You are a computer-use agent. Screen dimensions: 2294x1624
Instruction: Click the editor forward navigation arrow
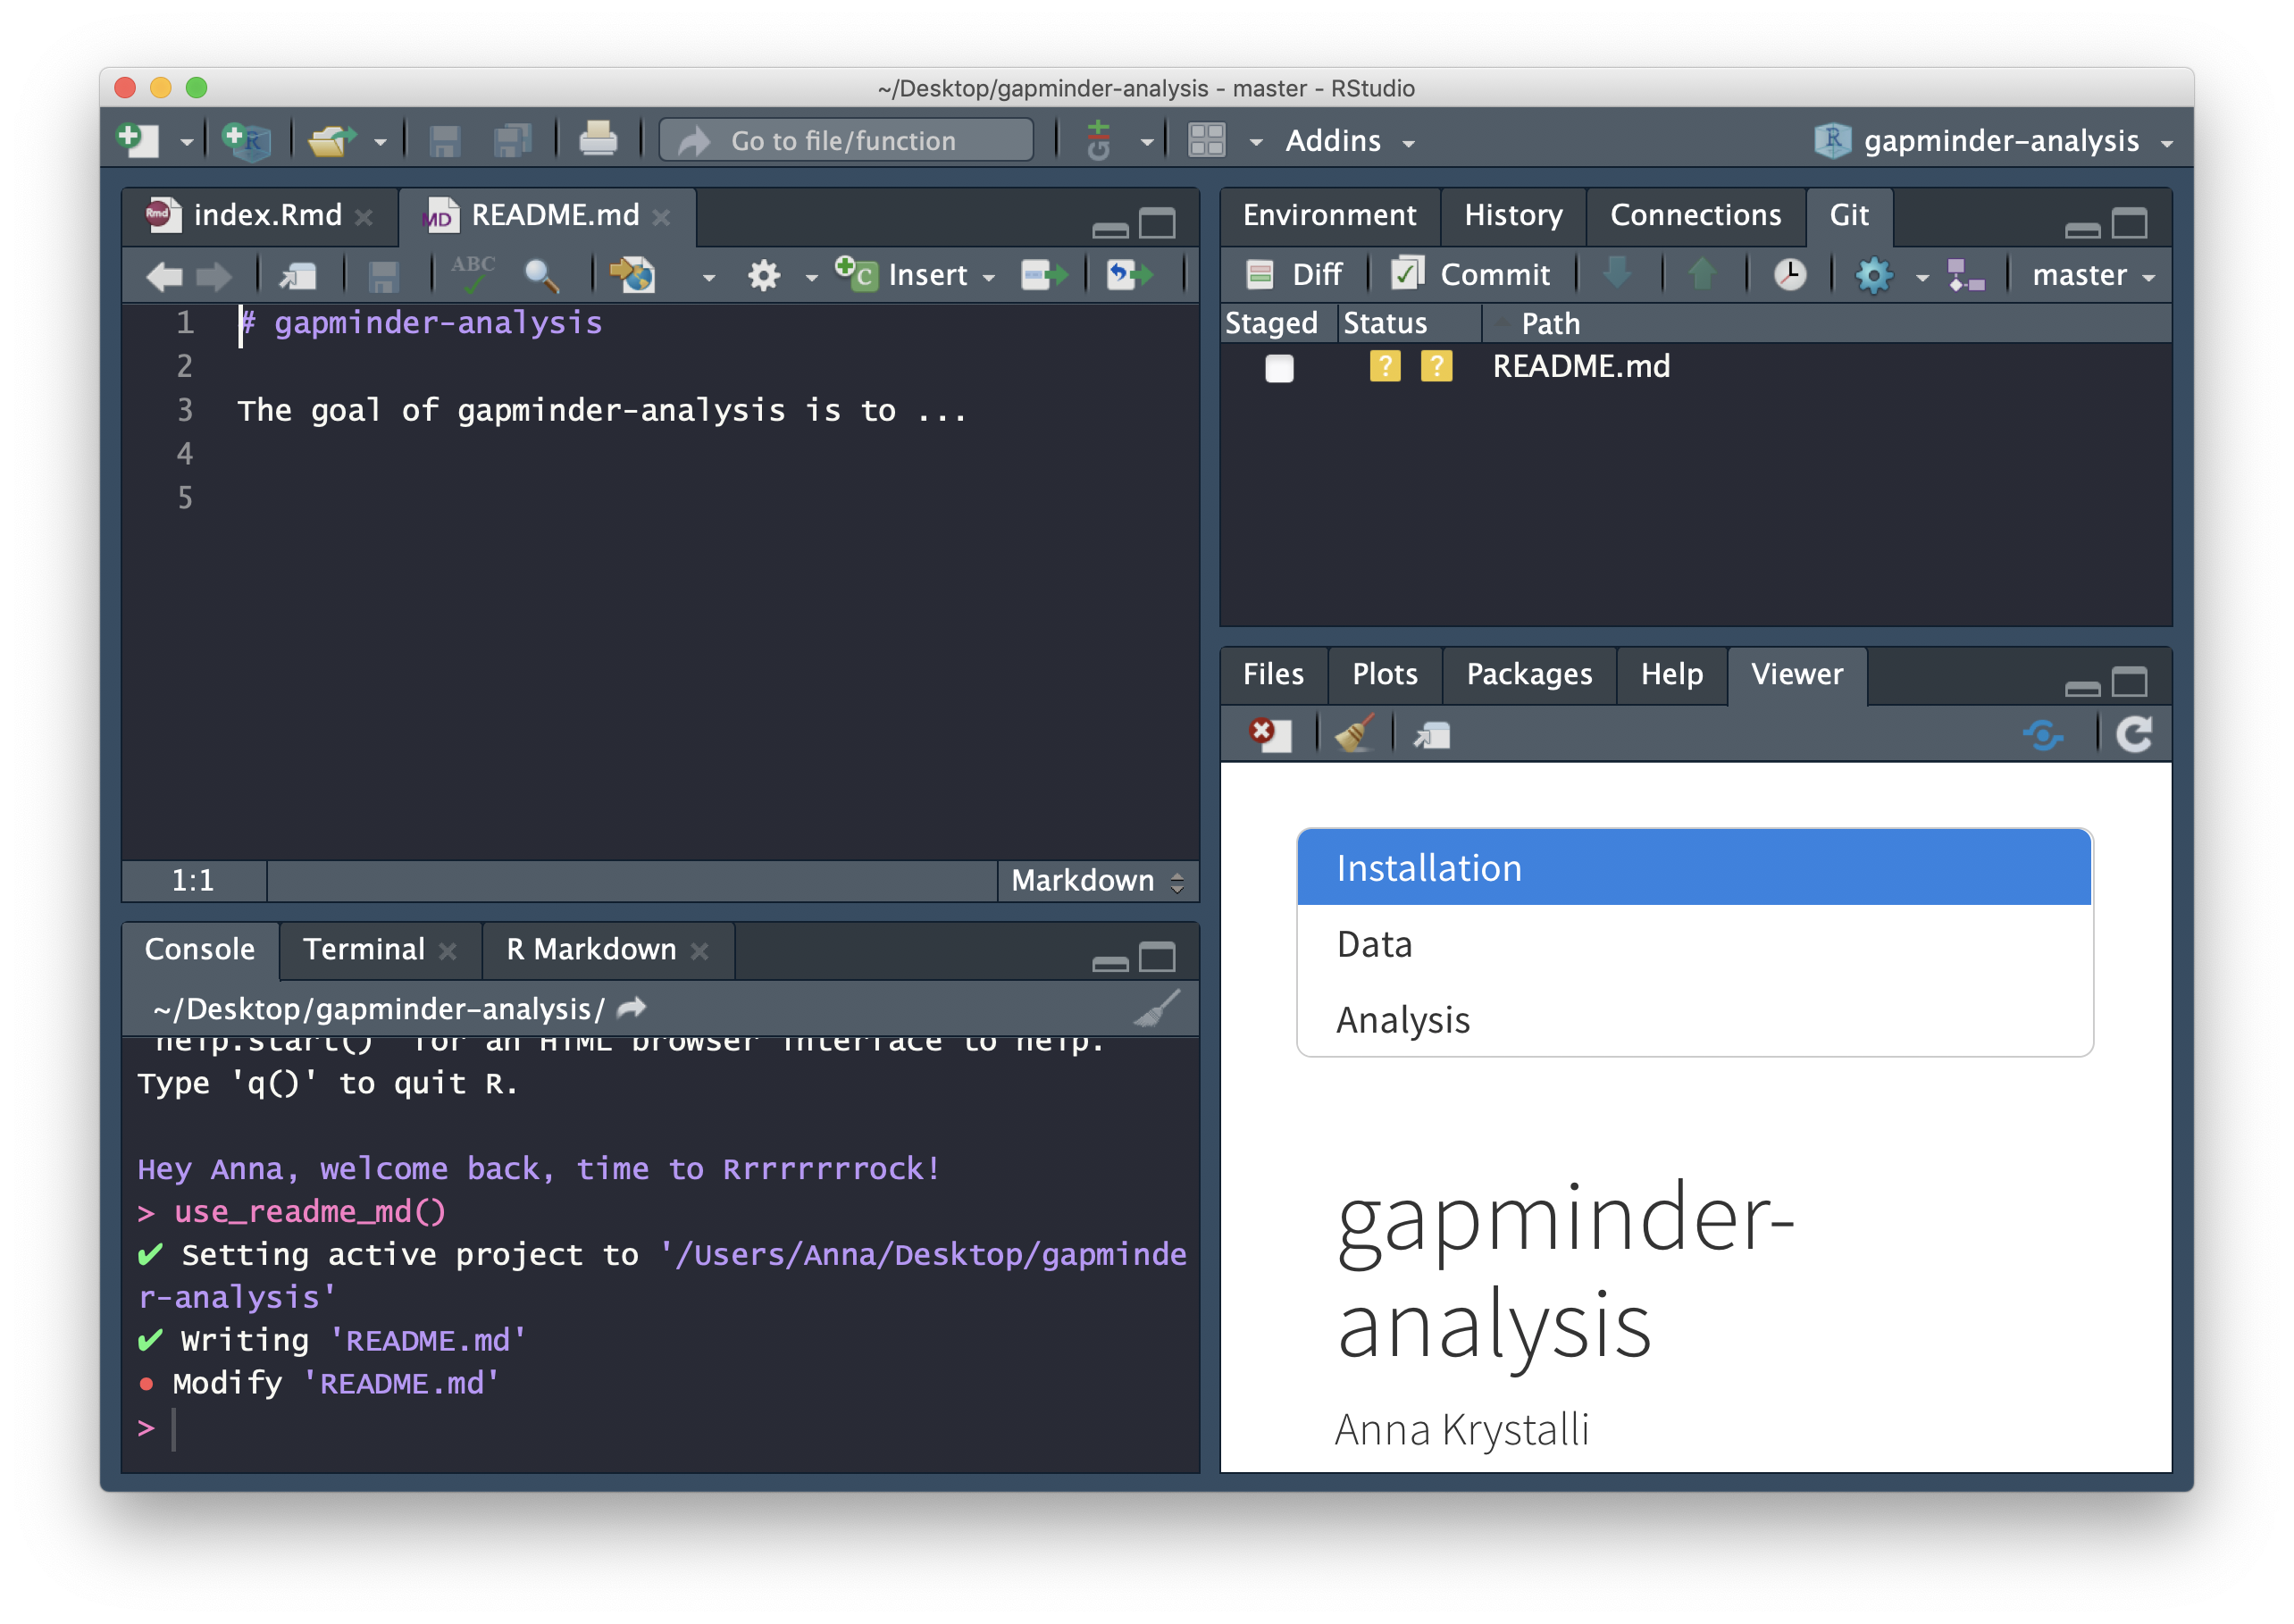tap(213, 275)
